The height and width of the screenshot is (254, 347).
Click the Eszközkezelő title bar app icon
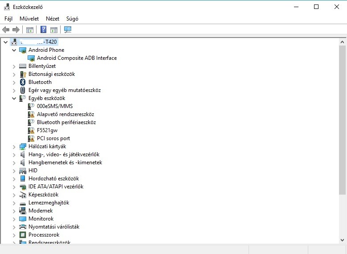click(x=7, y=7)
